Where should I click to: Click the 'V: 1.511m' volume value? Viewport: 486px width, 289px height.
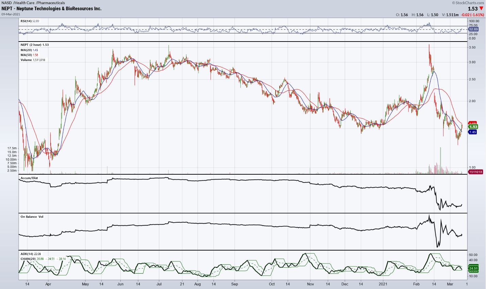450,15
